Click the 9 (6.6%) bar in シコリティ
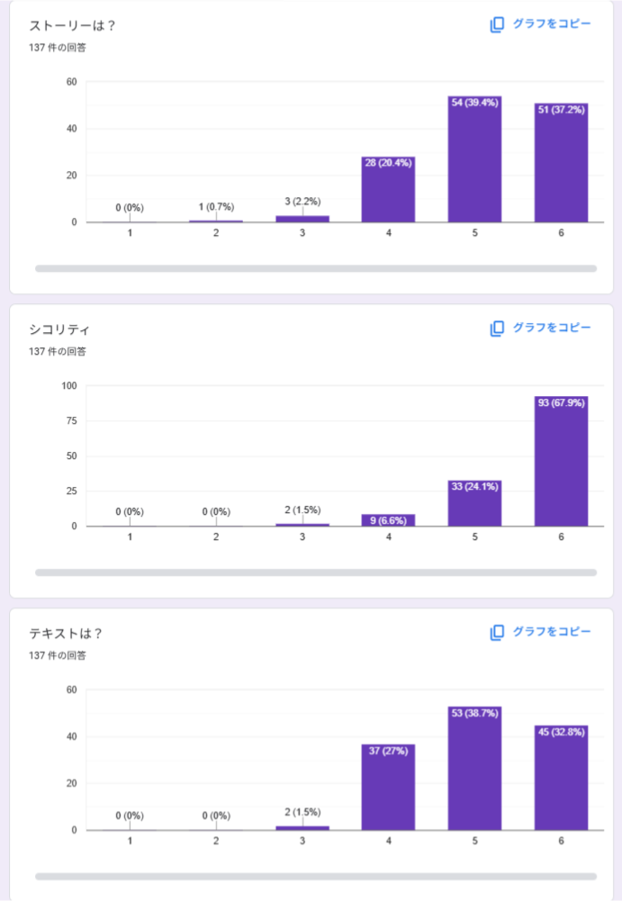Viewport: 622px width, 901px height. tap(388, 520)
